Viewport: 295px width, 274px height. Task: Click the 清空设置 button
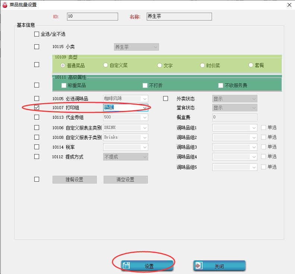(x=126, y=179)
